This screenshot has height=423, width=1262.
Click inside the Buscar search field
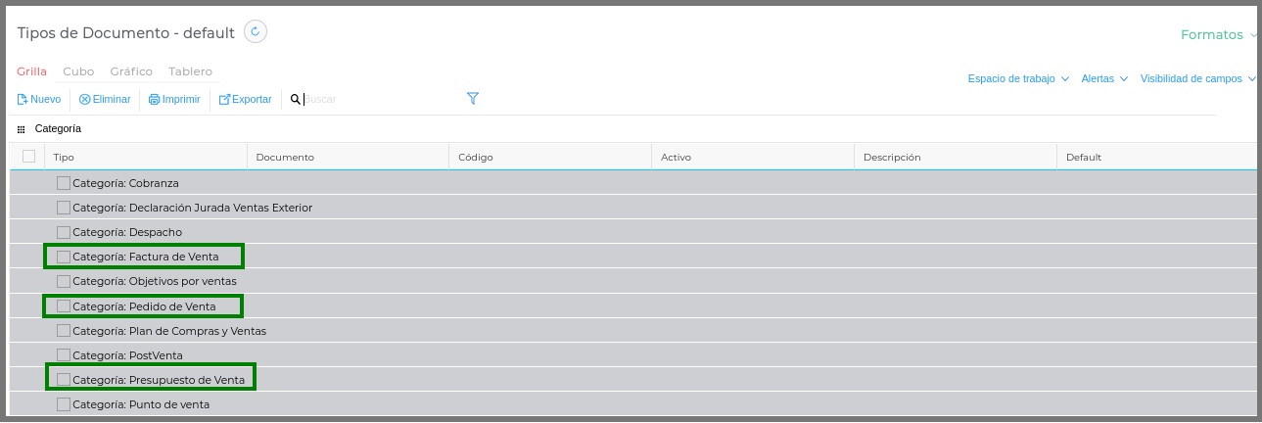(382, 99)
